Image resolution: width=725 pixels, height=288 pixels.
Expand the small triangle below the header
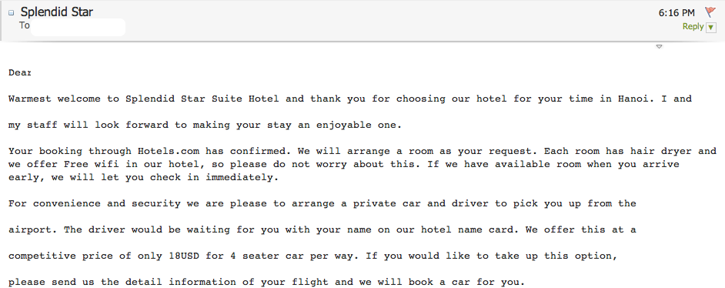click(660, 47)
